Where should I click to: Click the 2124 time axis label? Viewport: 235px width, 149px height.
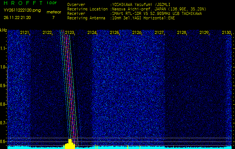tap(92, 32)
